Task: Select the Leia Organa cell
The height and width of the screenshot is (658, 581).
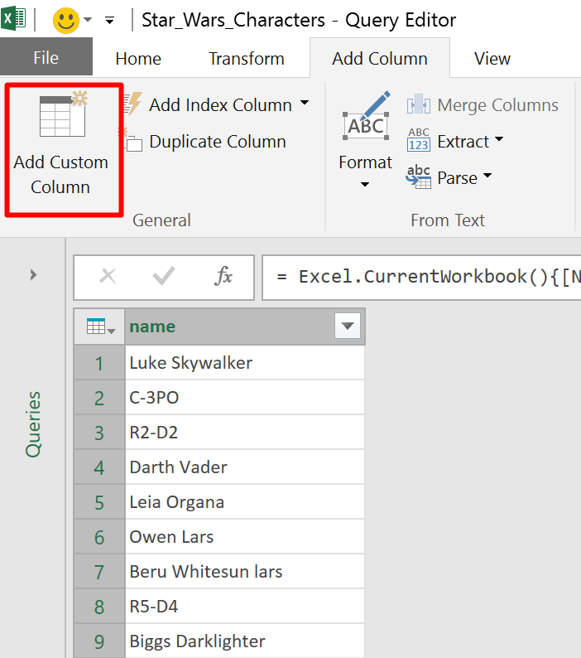Action: [x=245, y=502]
